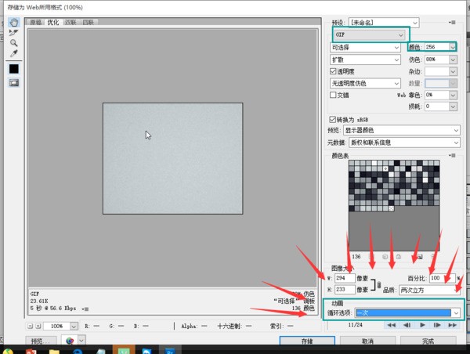Switch to the 双联 tab
The image size is (470, 354).
[70, 23]
